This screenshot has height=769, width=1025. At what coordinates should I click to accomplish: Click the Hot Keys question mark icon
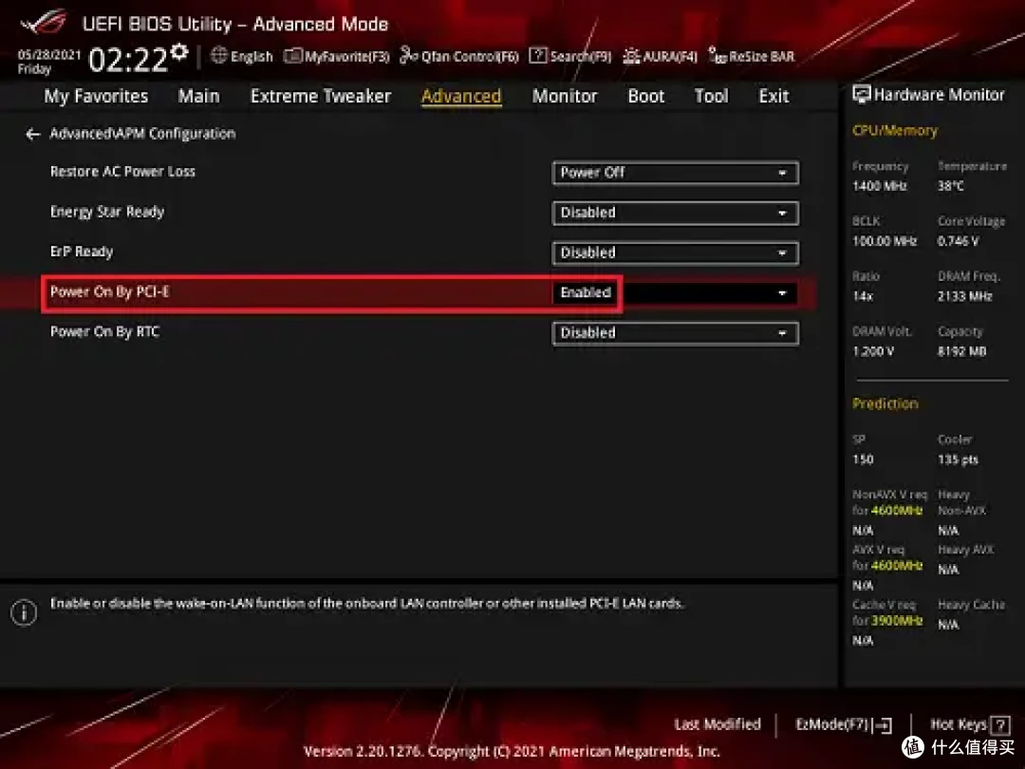coord(1000,724)
